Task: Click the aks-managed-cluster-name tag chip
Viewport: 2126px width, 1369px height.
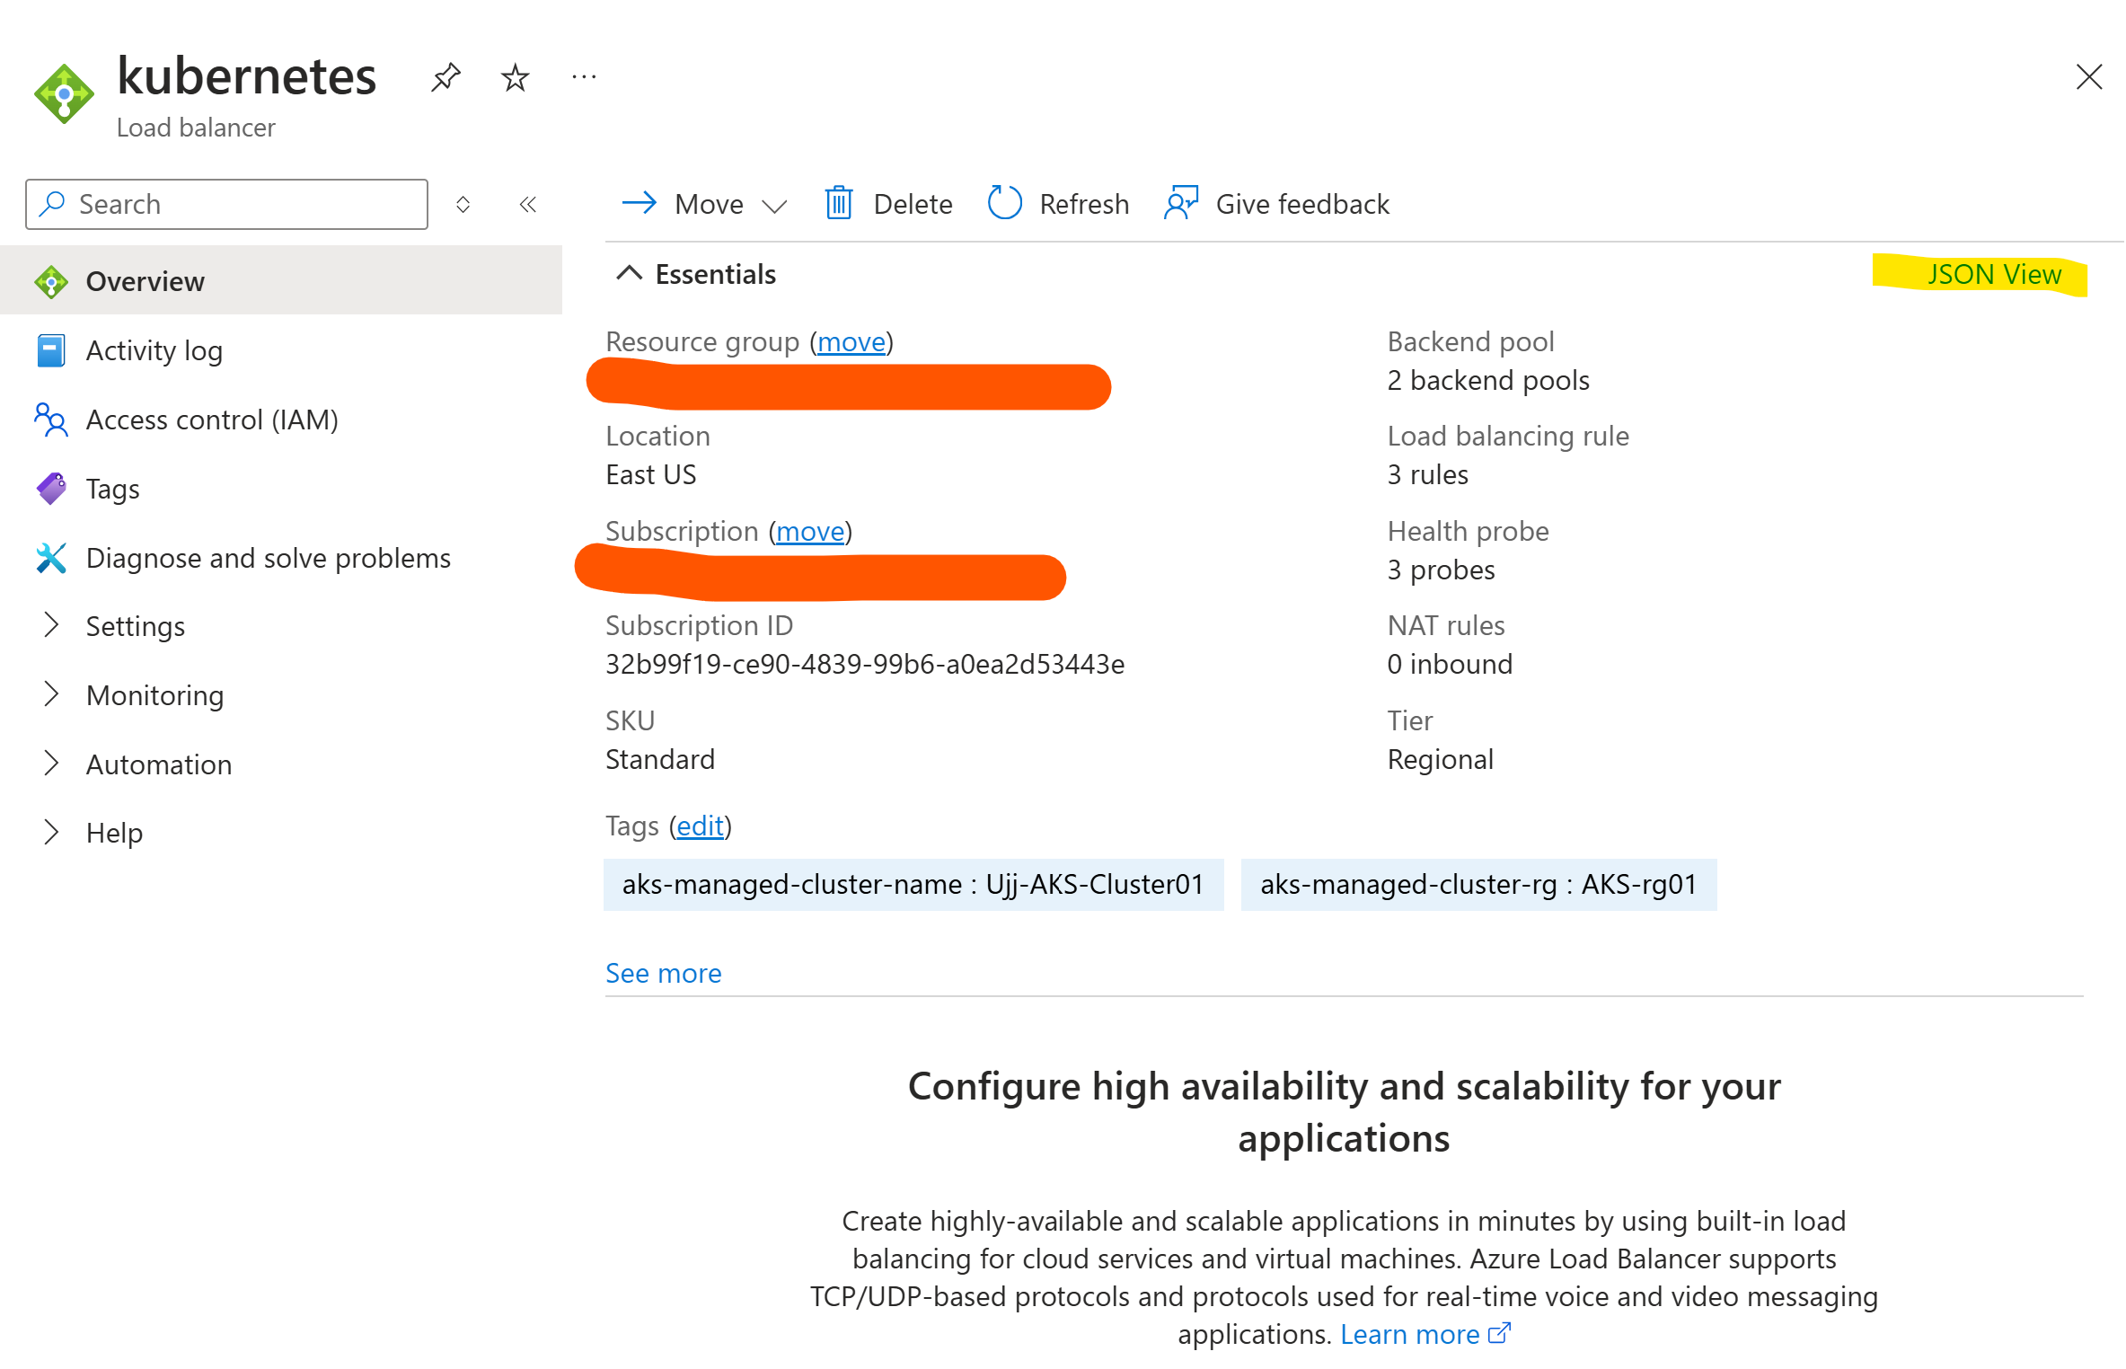Action: click(x=913, y=885)
